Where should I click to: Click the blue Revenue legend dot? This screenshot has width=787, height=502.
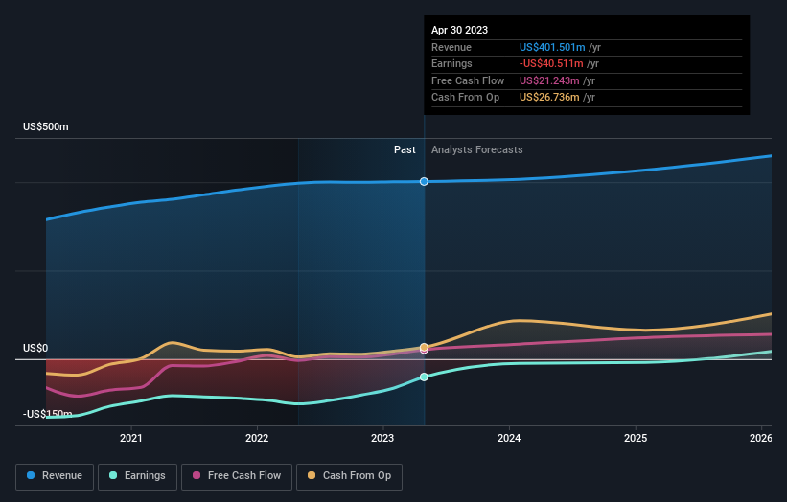click(31, 475)
